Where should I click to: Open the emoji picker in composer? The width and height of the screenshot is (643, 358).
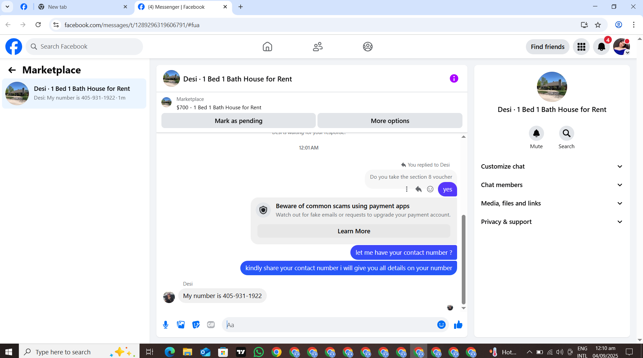point(441,325)
